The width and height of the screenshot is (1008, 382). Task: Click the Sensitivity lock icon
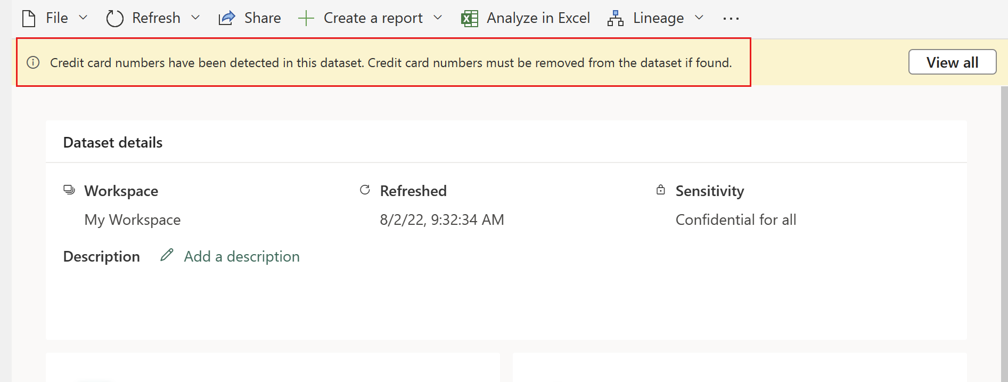[660, 190]
